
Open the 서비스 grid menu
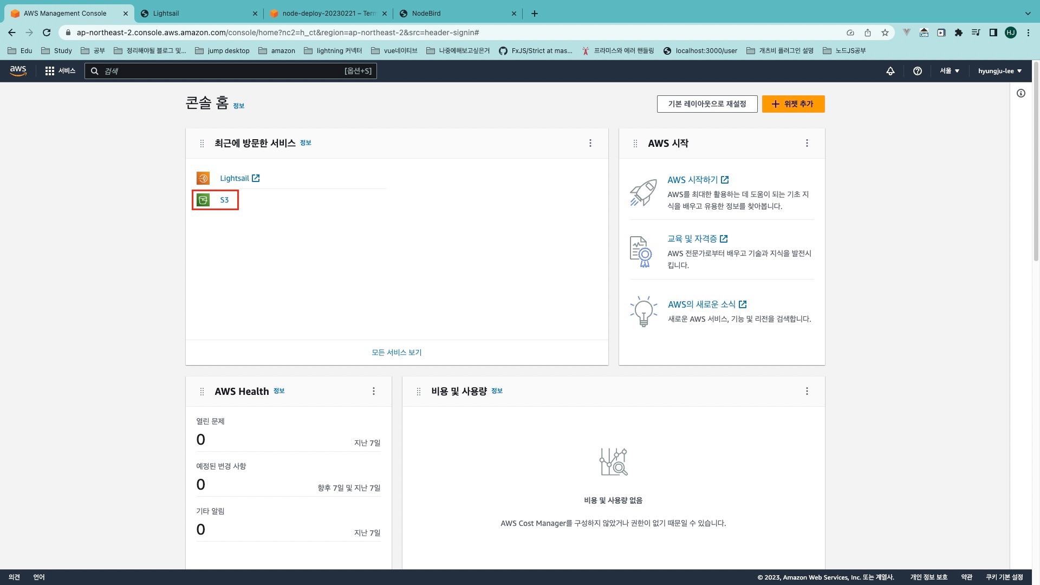(60, 71)
